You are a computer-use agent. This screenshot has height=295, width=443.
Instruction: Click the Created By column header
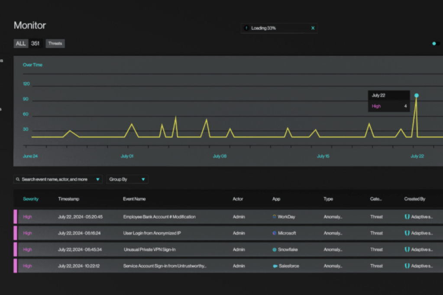point(414,199)
